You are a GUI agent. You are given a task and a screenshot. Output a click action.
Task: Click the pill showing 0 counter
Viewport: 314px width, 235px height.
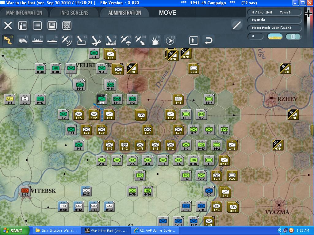[x=293, y=36]
